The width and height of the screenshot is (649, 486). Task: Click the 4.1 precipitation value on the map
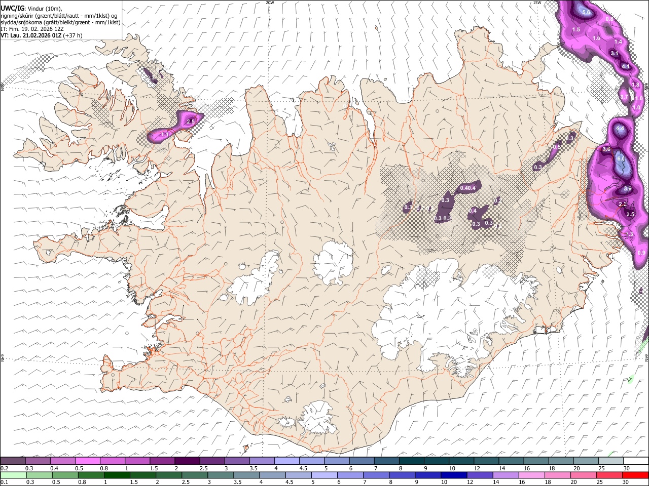[x=626, y=67]
